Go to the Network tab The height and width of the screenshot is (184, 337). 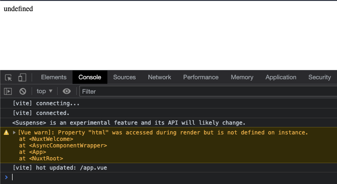tap(159, 77)
